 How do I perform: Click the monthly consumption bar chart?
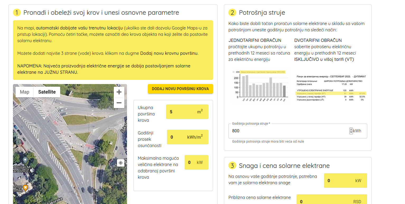point(261,86)
